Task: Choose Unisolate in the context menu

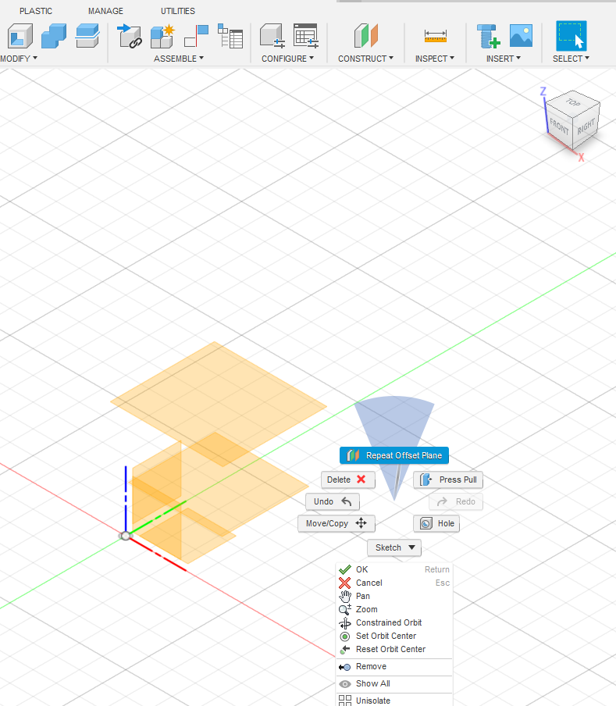Action: (372, 701)
